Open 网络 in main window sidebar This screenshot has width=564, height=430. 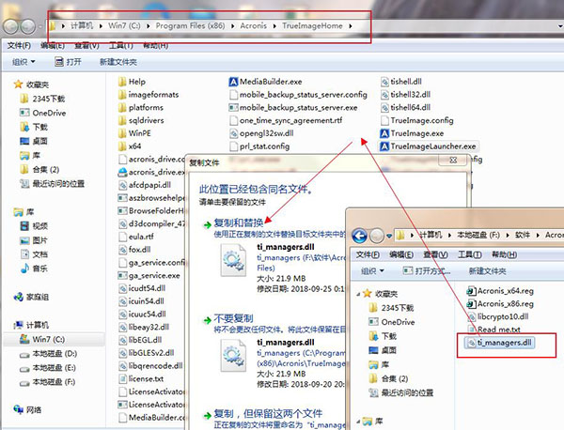coord(27,410)
